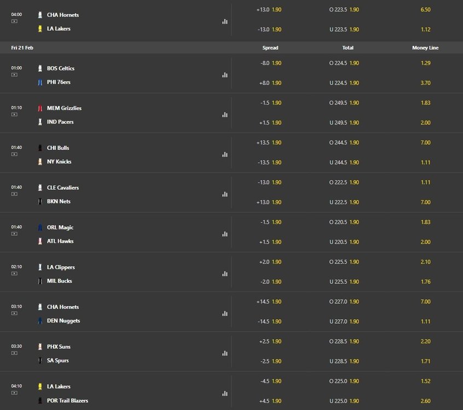
Task: Select MIL Bucks money line 1.76
Action: 425,282
